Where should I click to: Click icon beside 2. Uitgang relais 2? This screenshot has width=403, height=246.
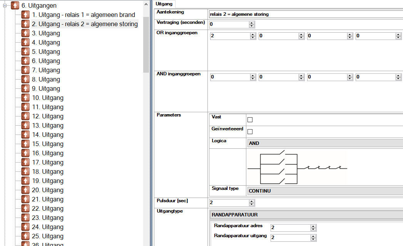[x=25, y=24]
